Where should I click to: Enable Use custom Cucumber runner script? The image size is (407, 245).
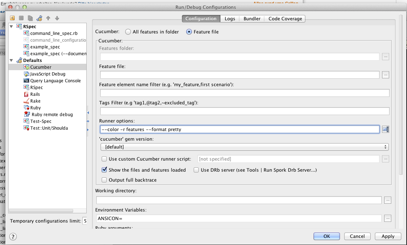[104, 159]
